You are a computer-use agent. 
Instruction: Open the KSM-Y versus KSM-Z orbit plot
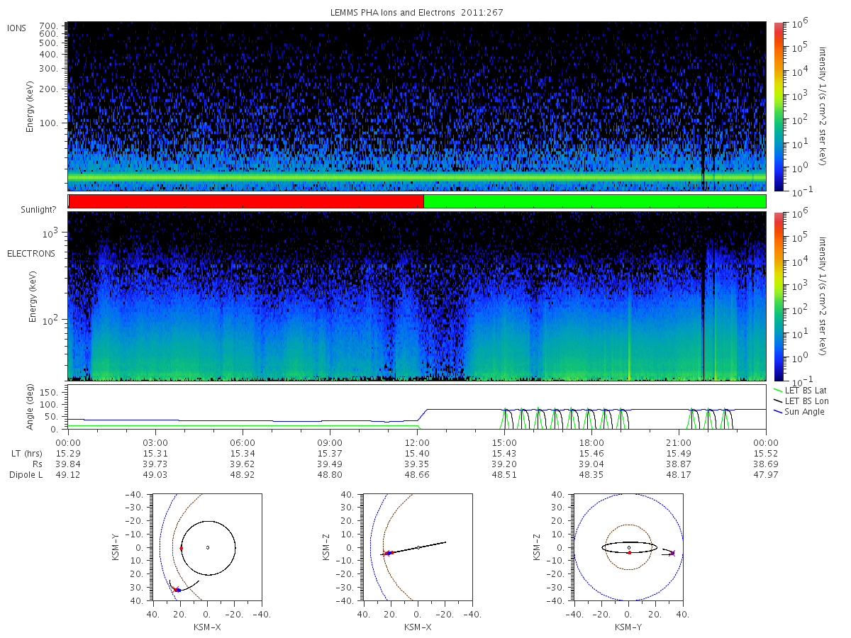[629, 547]
